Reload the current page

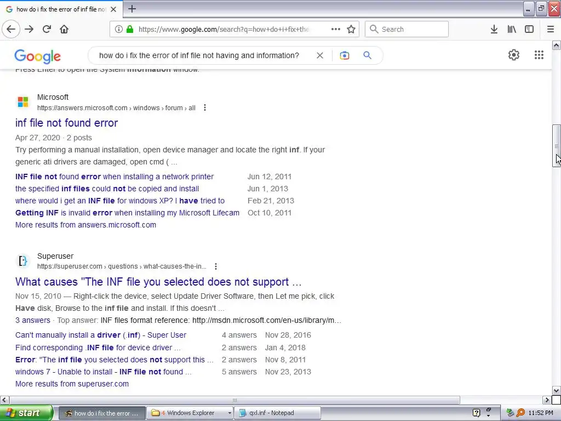(47, 29)
